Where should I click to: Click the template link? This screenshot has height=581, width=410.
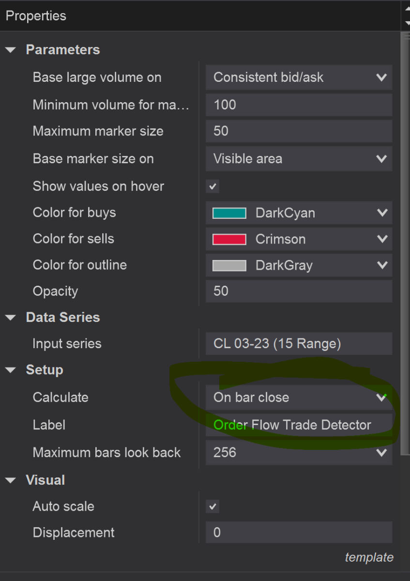(369, 557)
